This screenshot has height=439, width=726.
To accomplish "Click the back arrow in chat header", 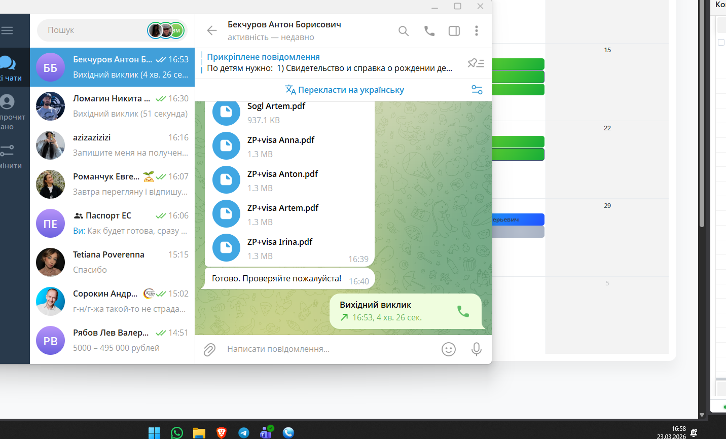I will [212, 30].
